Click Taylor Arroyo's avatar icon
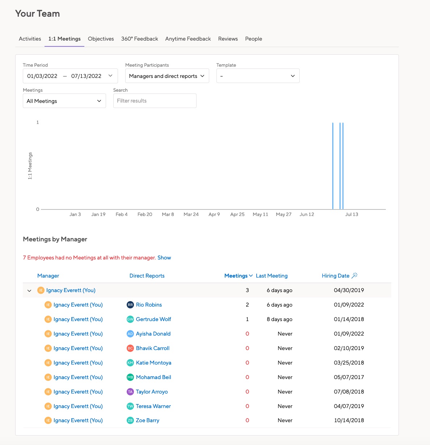The width and height of the screenshot is (430, 445). 130,392
